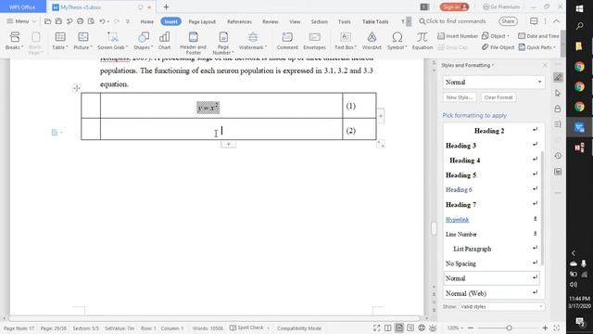593x334 pixels.
Task: Open Header and Footer
Action: point(194,43)
